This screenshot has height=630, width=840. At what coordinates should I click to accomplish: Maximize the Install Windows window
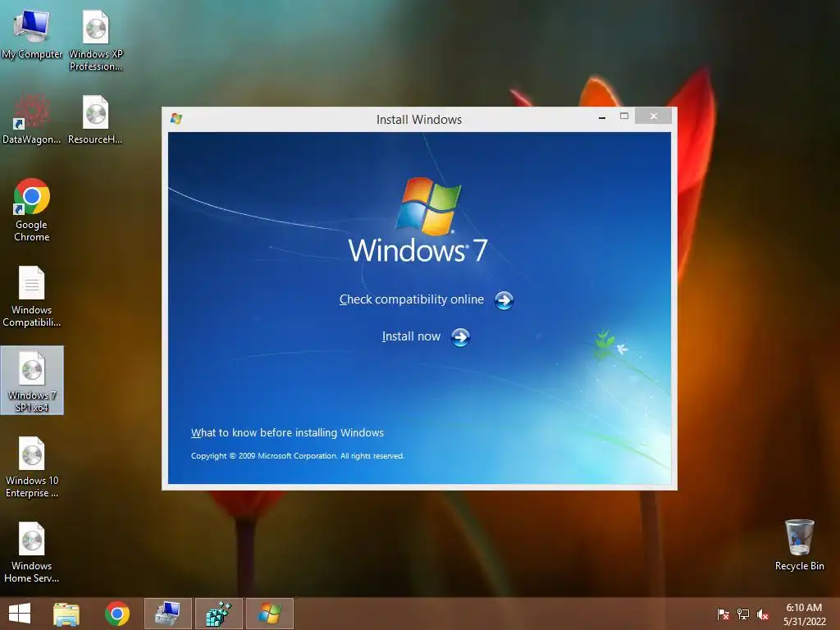(624, 116)
